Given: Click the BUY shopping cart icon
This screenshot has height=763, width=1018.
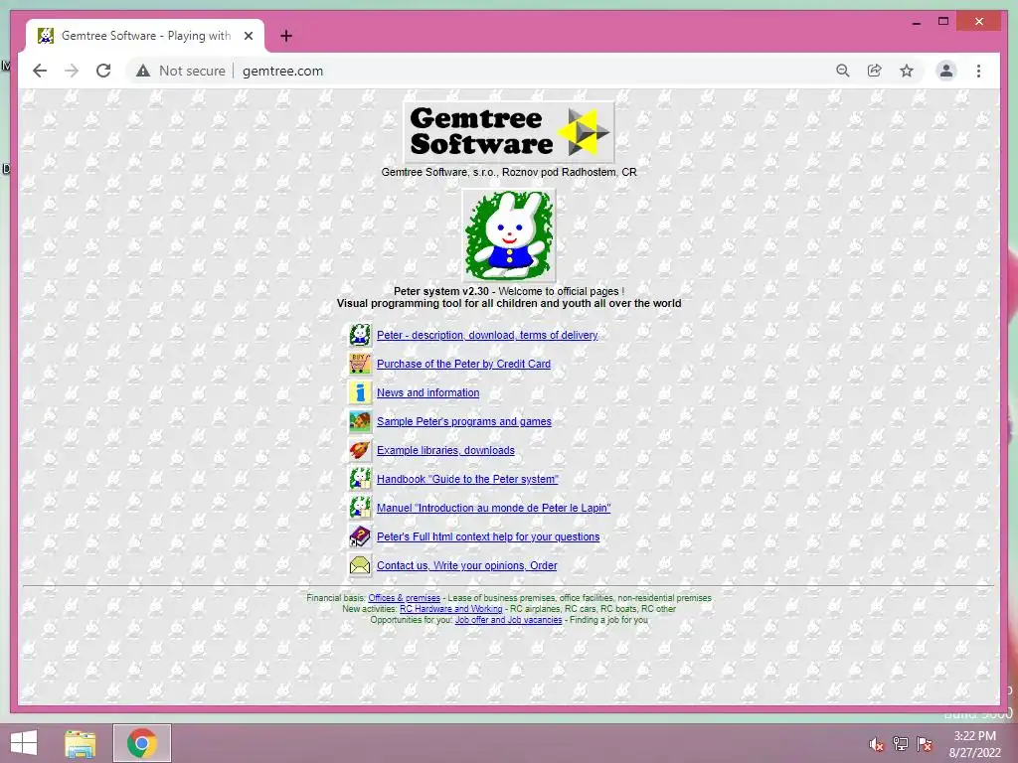Looking at the screenshot, I should point(360,364).
